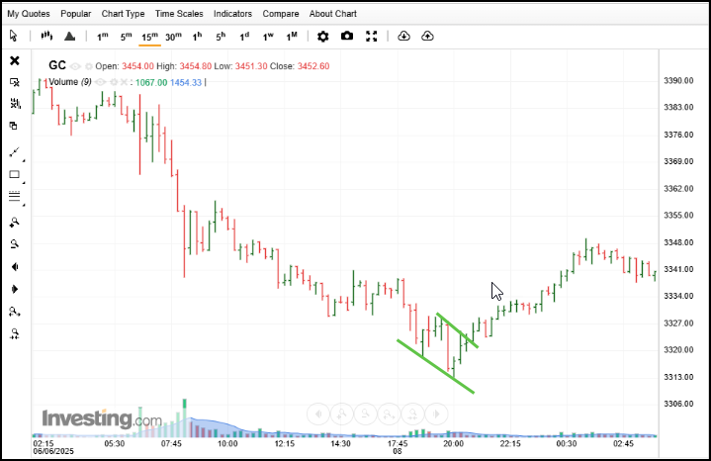Click the 3348.00 price axis label

pos(678,242)
